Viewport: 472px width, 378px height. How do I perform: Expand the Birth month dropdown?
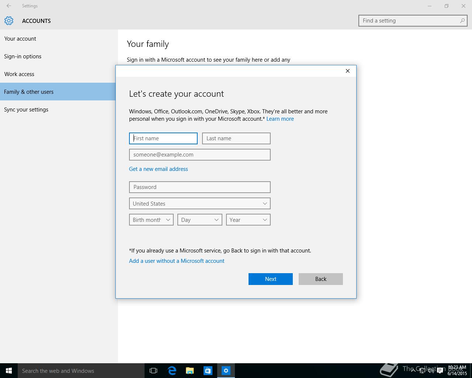pyautogui.click(x=151, y=220)
